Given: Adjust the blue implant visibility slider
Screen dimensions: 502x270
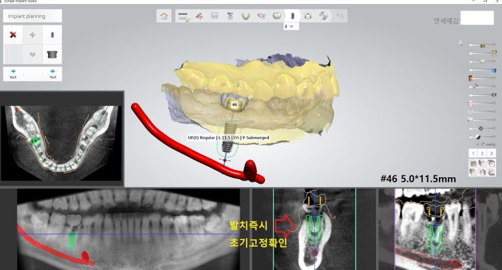Looking at the screenshot, I should [483, 69].
